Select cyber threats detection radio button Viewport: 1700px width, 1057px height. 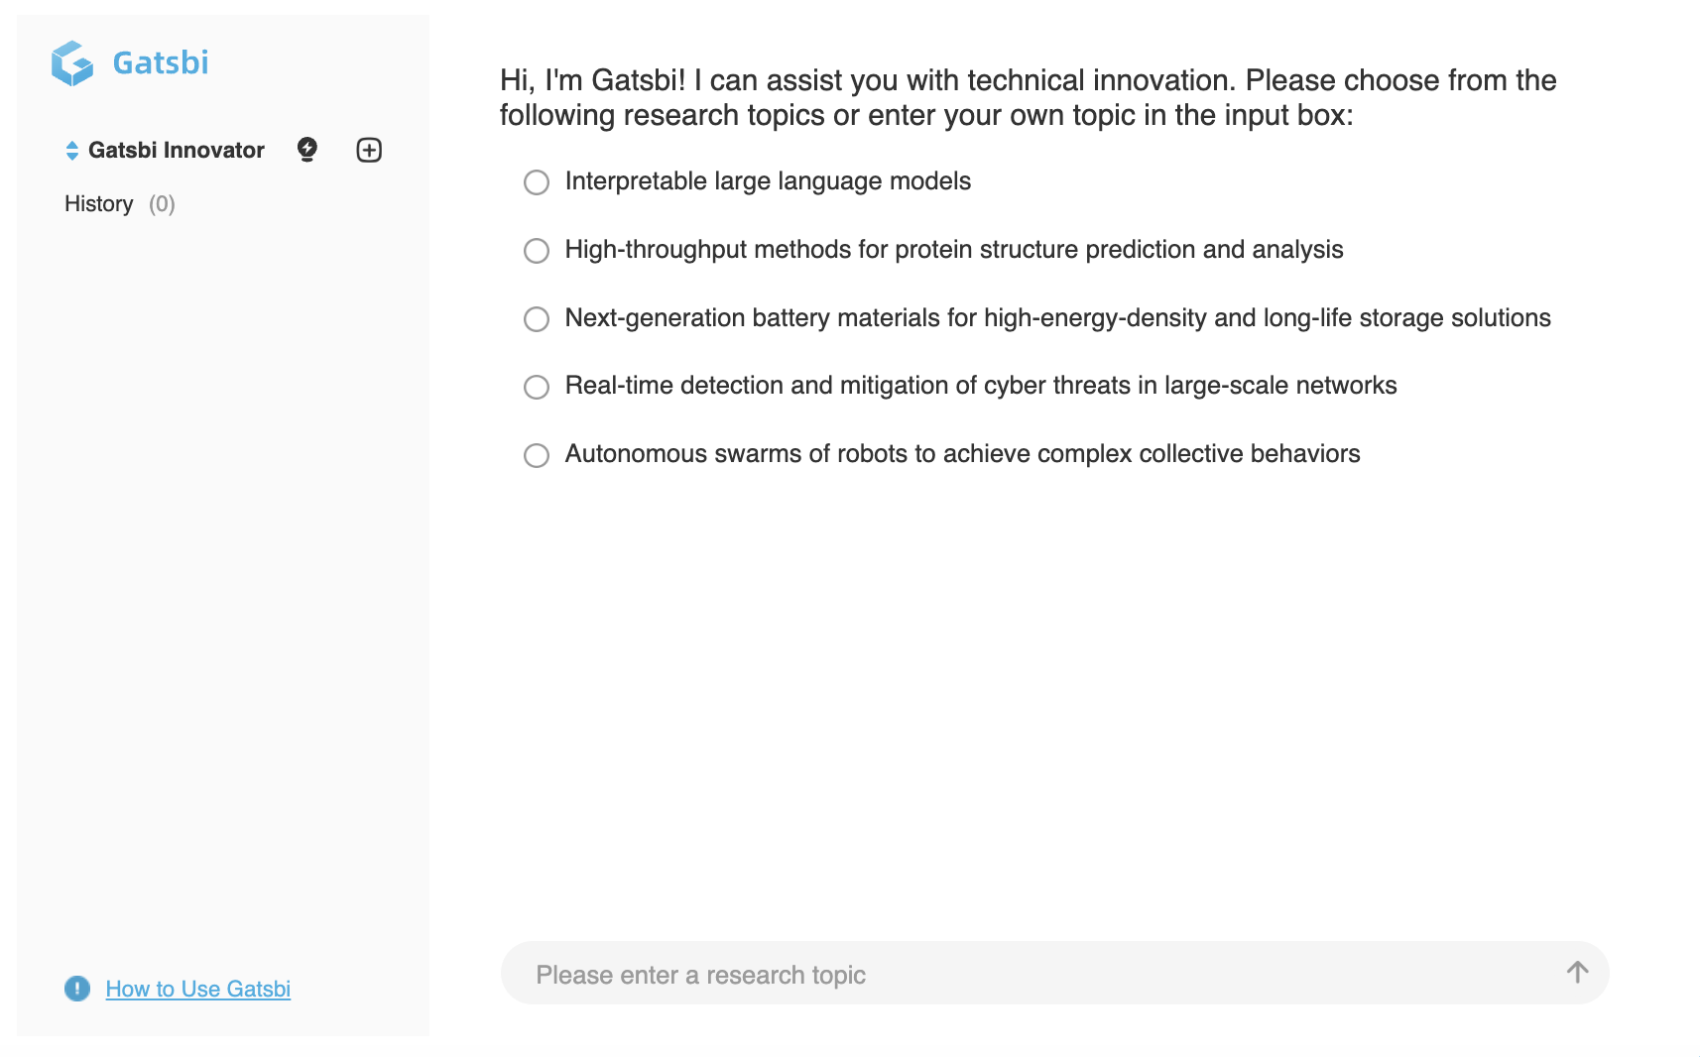(x=537, y=387)
